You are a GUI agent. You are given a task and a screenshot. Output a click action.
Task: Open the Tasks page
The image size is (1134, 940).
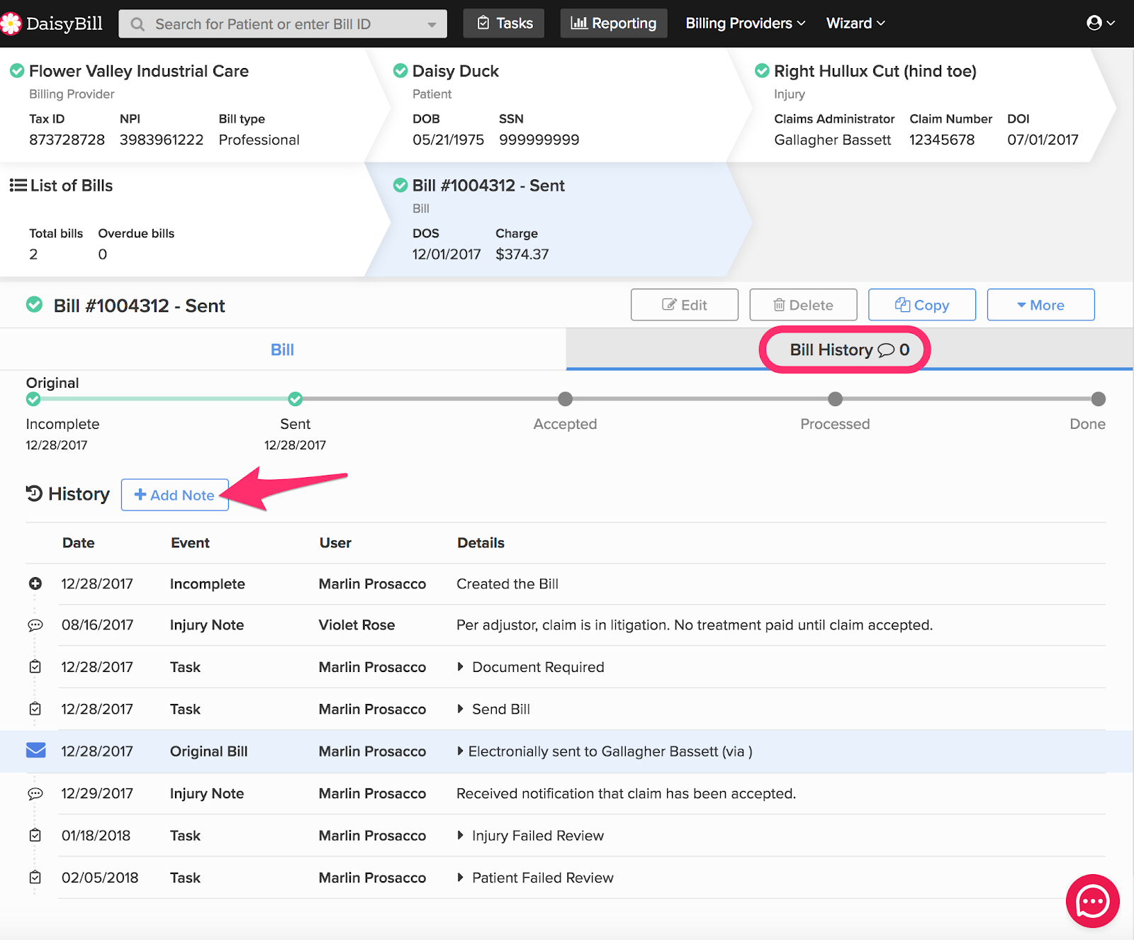click(x=504, y=23)
